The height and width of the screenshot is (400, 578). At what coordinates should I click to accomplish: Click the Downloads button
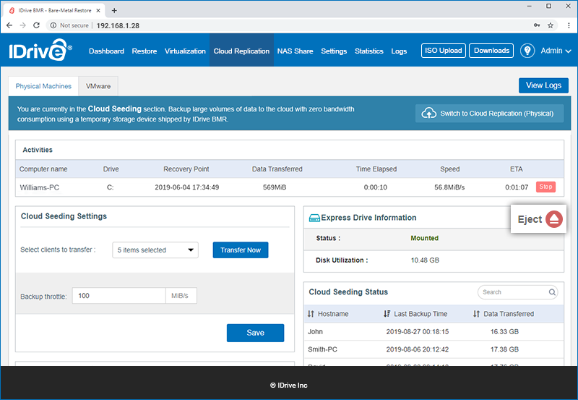click(x=491, y=51)
